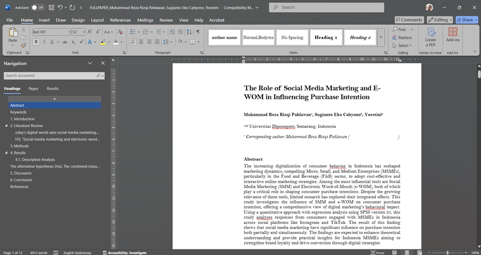Toggle show paragraph marks
Screen dimensions: 481x255
[x=198, y=32]
